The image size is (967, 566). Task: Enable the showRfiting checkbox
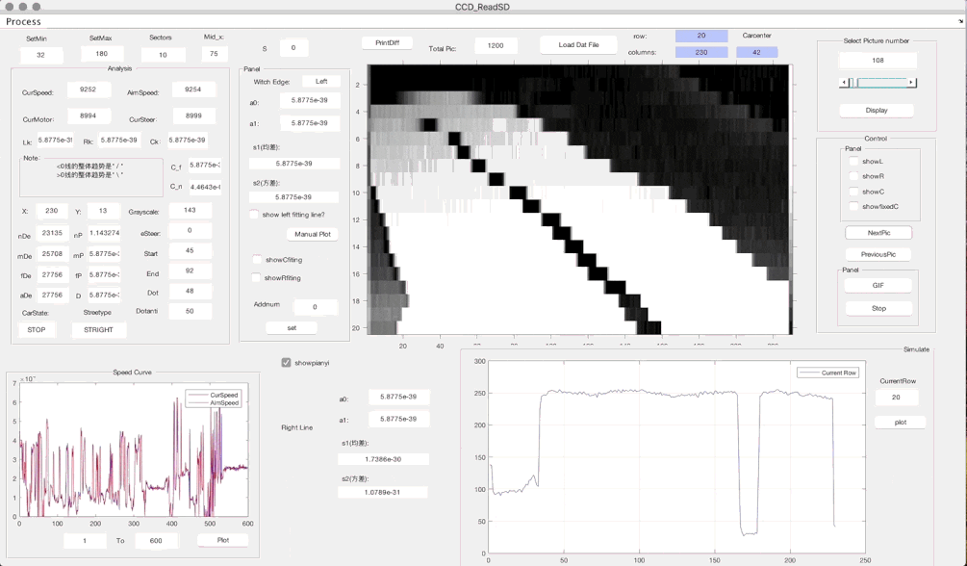256,278
